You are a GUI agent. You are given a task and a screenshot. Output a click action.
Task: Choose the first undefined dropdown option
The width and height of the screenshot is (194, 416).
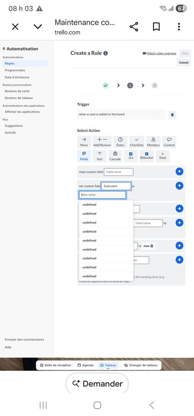(x=106, y=204)
